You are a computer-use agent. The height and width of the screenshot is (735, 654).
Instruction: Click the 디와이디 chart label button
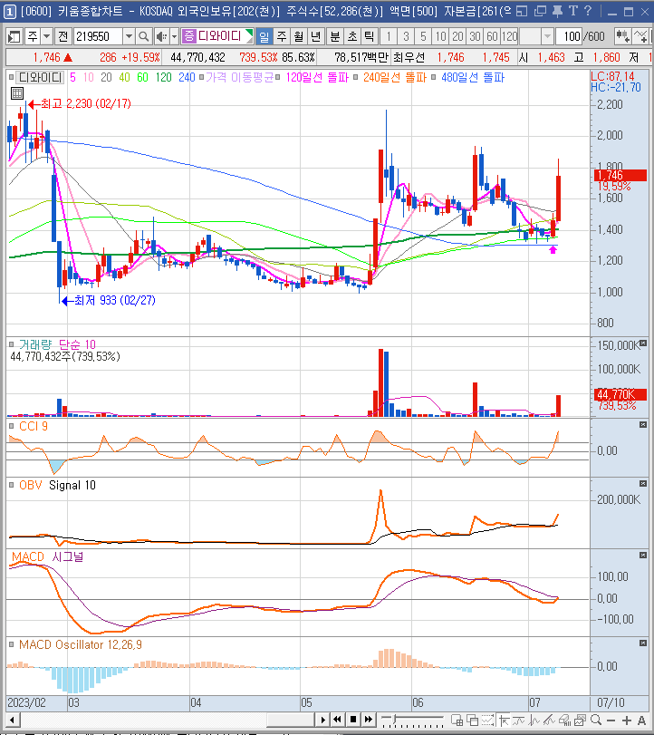pos(40,77)
